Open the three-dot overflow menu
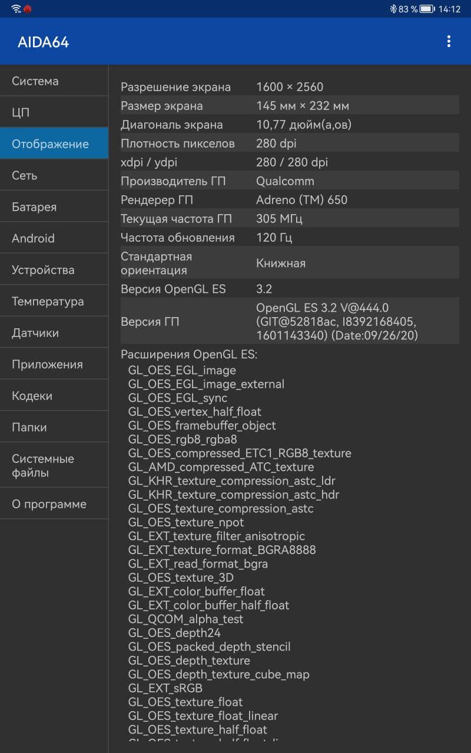471x753 pixels. click(x=449, y=41)
